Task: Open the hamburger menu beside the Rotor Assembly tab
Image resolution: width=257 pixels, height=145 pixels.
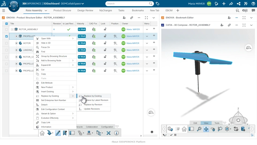Action: tap(3, 10)
